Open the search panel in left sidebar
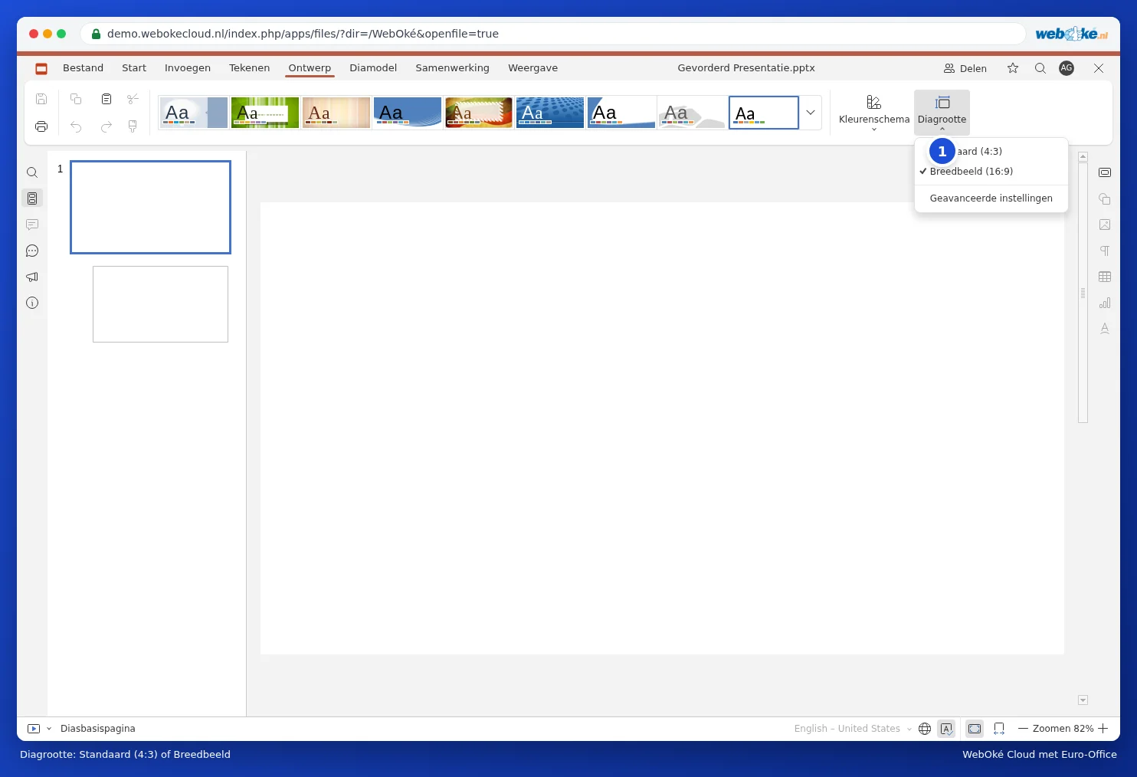 32,172
